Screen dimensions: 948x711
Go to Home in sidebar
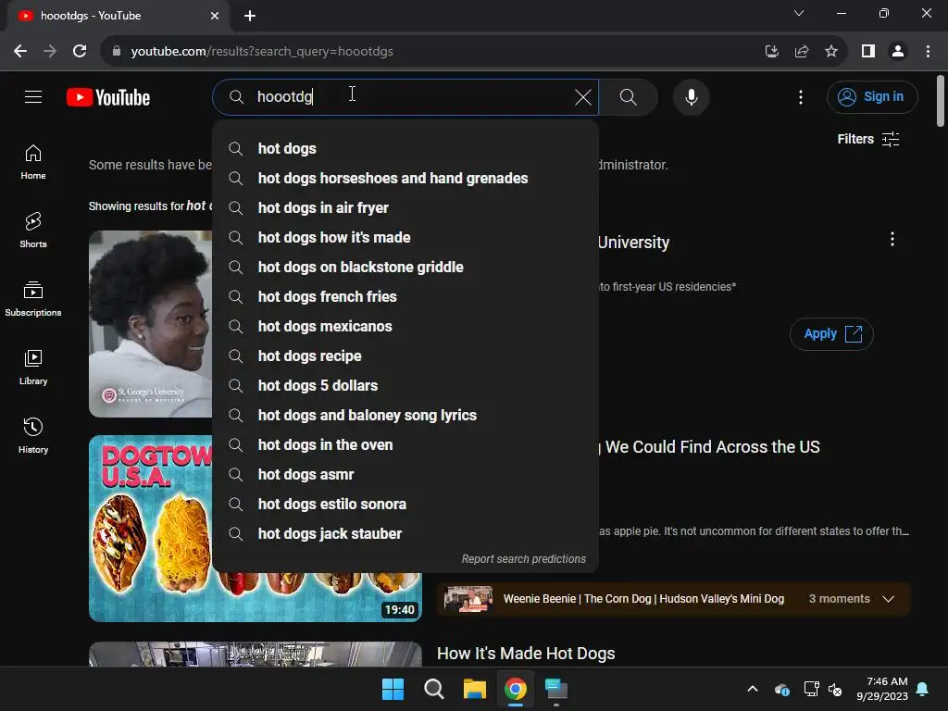pyautogui.click(x=33, y=162)
